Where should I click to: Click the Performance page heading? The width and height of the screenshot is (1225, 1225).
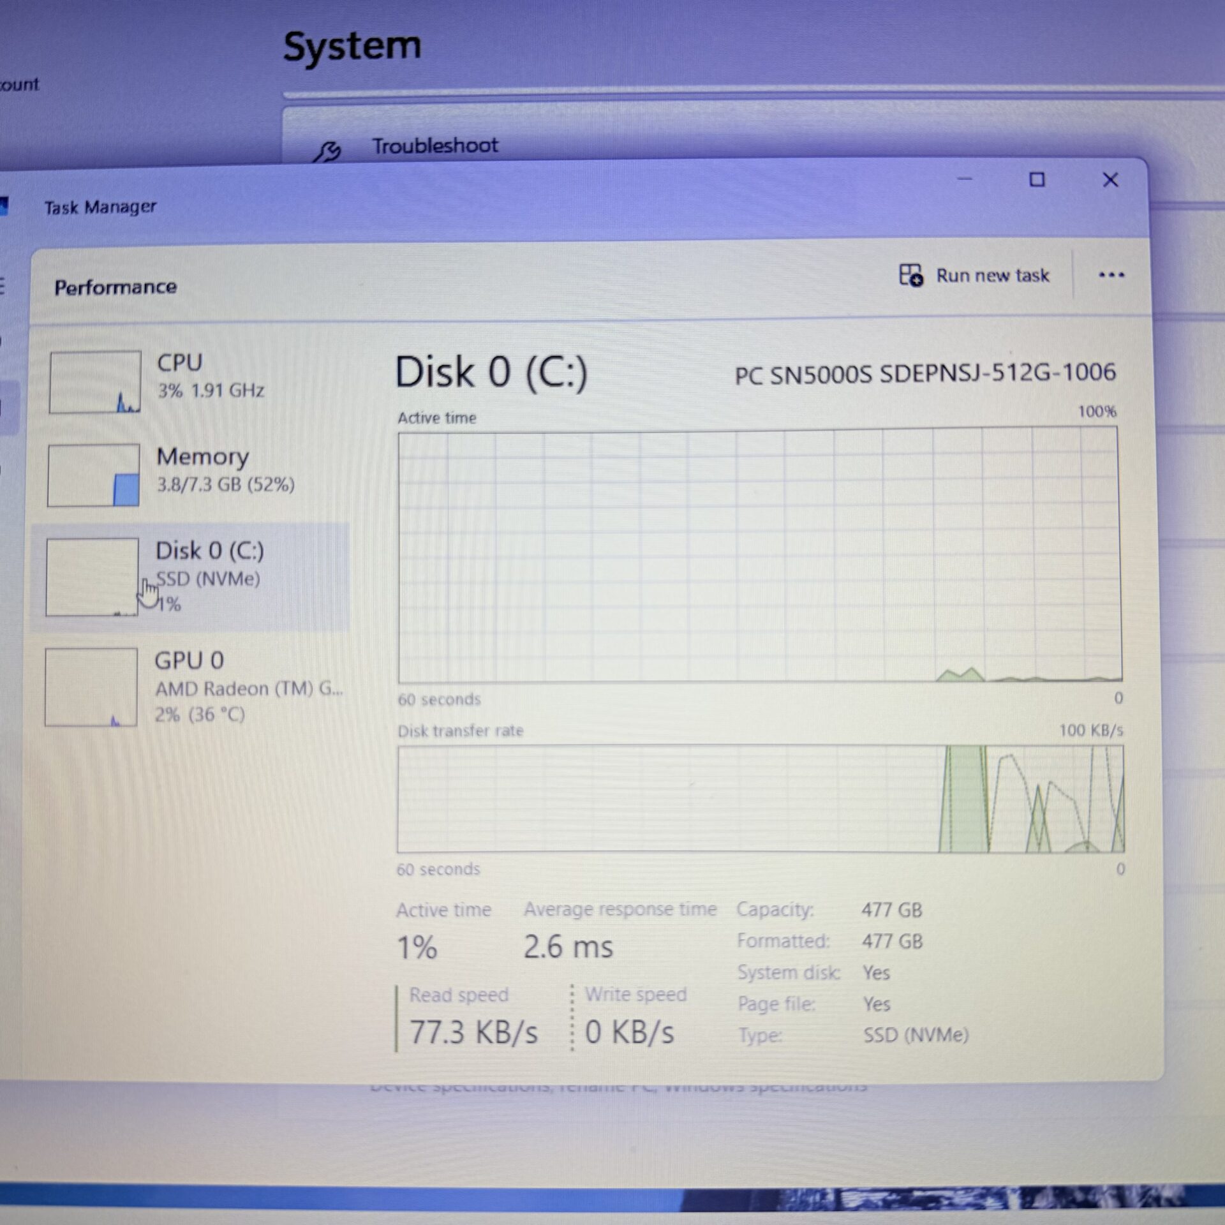[x=115, y=287]
